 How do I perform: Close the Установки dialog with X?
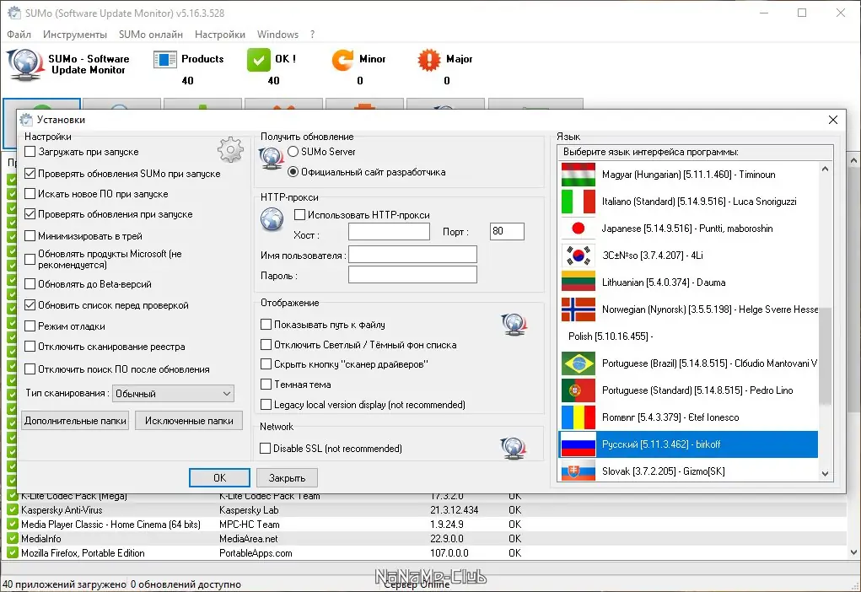833,120
